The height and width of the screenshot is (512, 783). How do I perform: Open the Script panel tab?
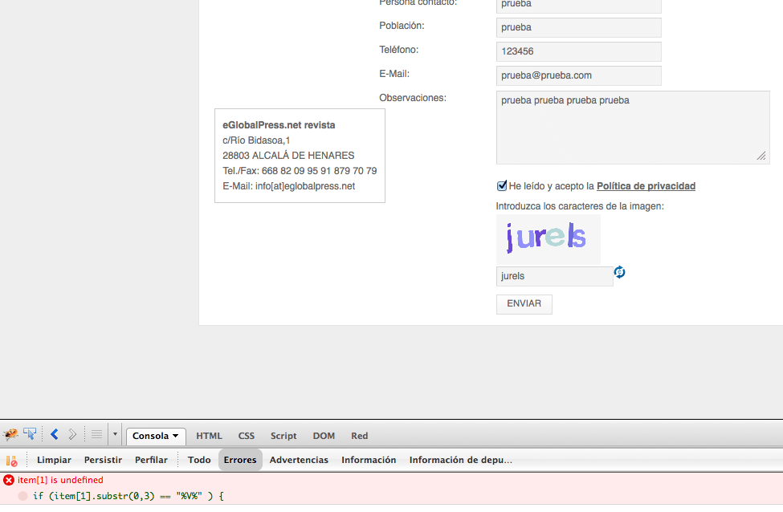pos(283,436)
